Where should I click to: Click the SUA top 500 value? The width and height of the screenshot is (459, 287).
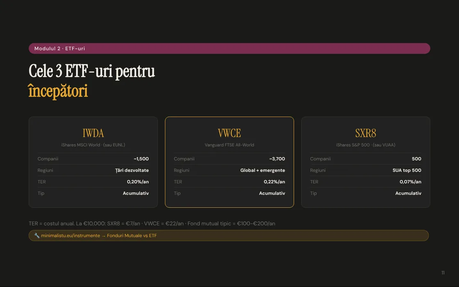407,170
